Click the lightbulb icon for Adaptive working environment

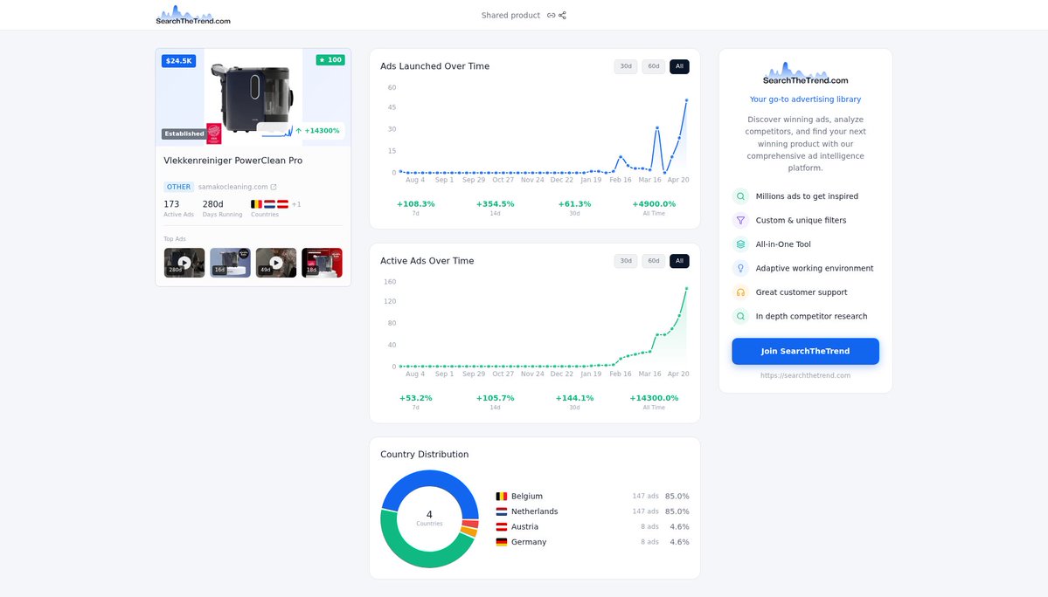click(x=740, y=268)
